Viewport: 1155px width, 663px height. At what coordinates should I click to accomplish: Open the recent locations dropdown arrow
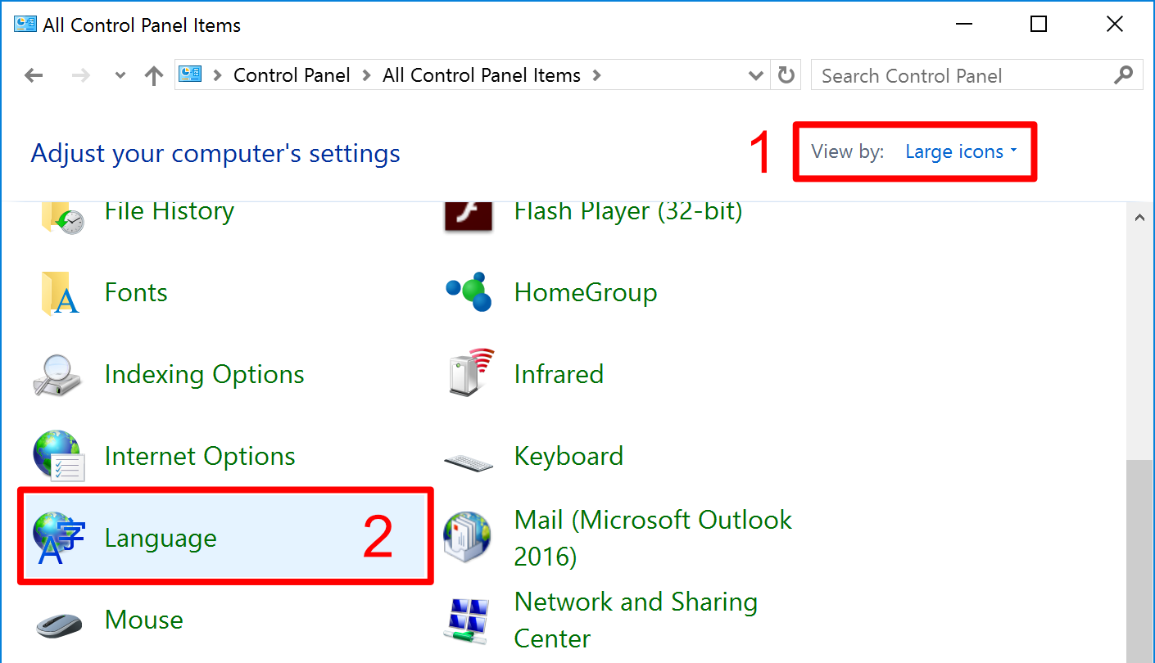(120, 76)
